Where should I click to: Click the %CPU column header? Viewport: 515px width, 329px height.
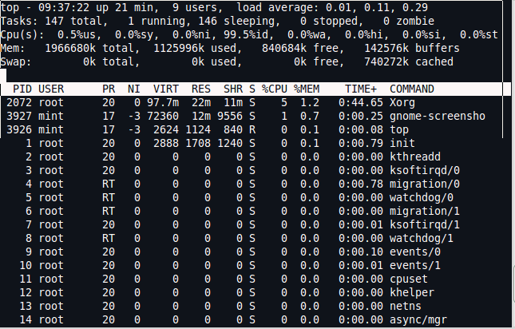(274, 89)
